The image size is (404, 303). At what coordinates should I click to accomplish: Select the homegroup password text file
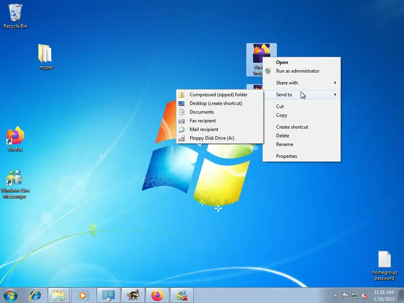(x=384, y=266)
